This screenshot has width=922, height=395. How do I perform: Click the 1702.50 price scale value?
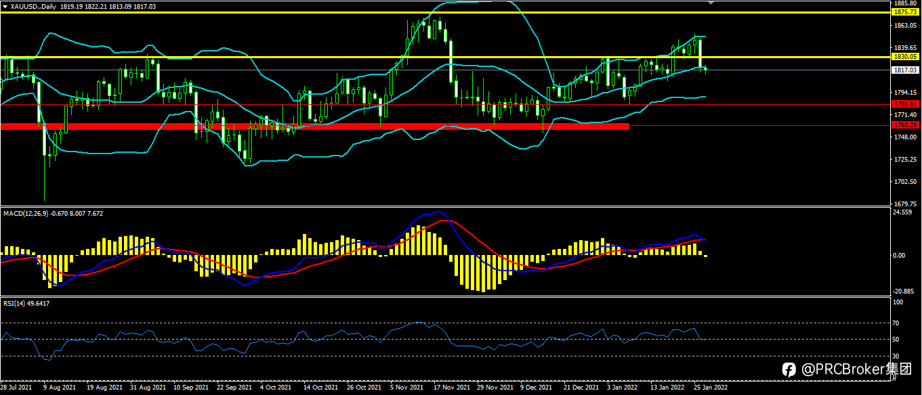coord(905,182)
